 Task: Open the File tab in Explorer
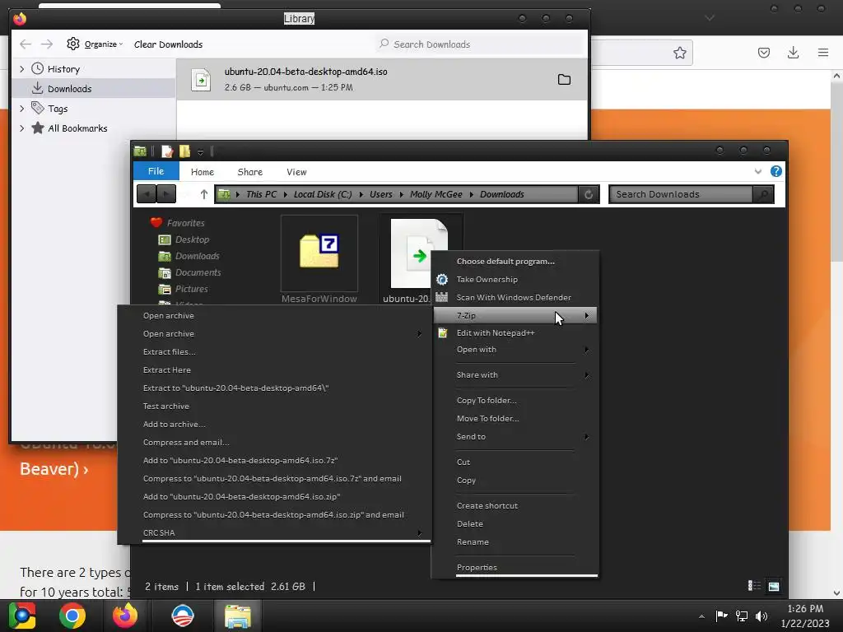(x=156, y=171)
